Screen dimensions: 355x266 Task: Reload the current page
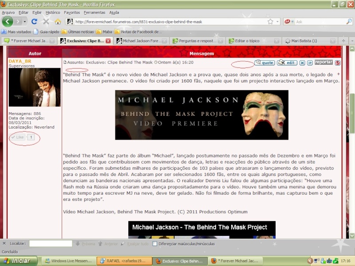pos(34,21)
